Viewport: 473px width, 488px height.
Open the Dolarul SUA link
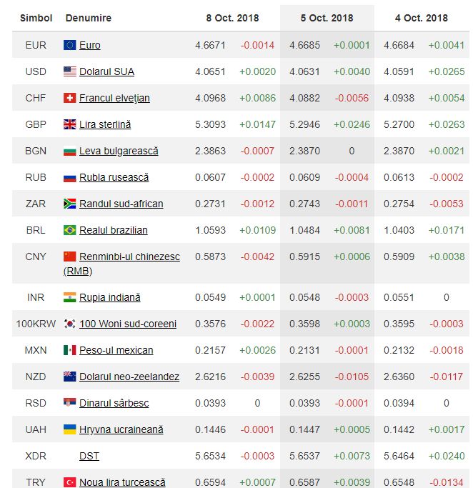pos(106,71)
